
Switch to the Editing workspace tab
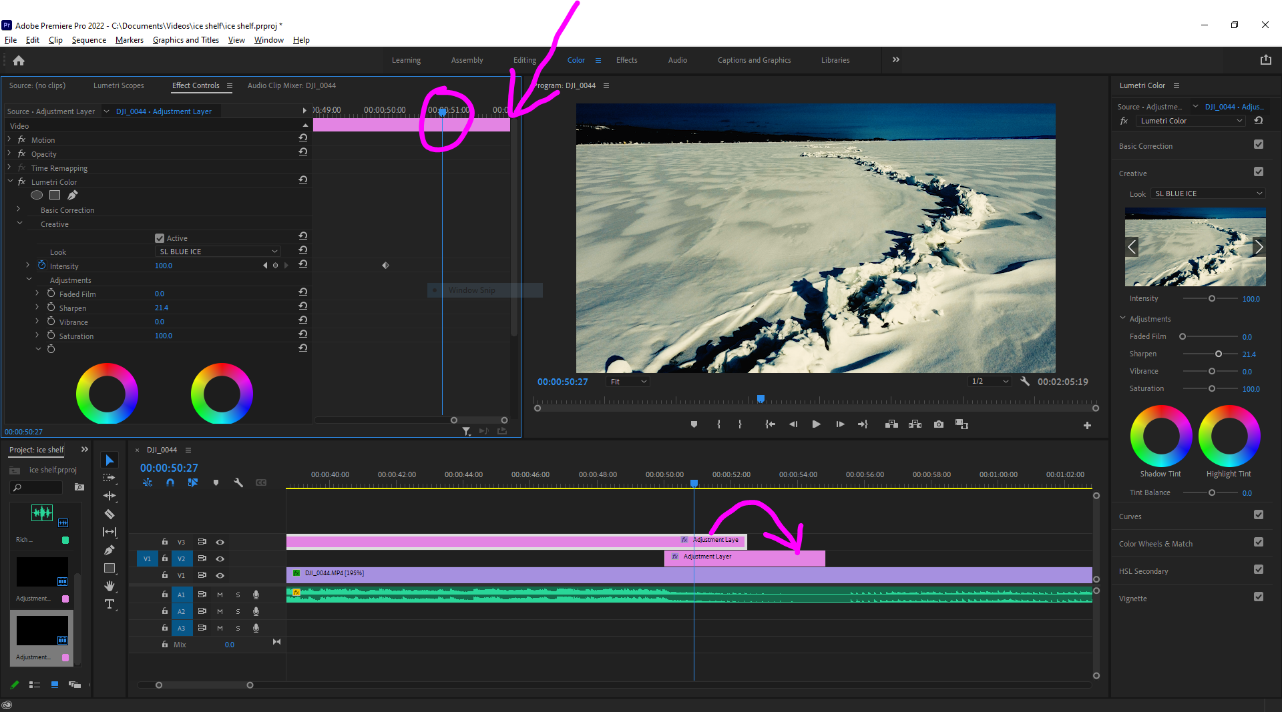click(x=525, y=60)
